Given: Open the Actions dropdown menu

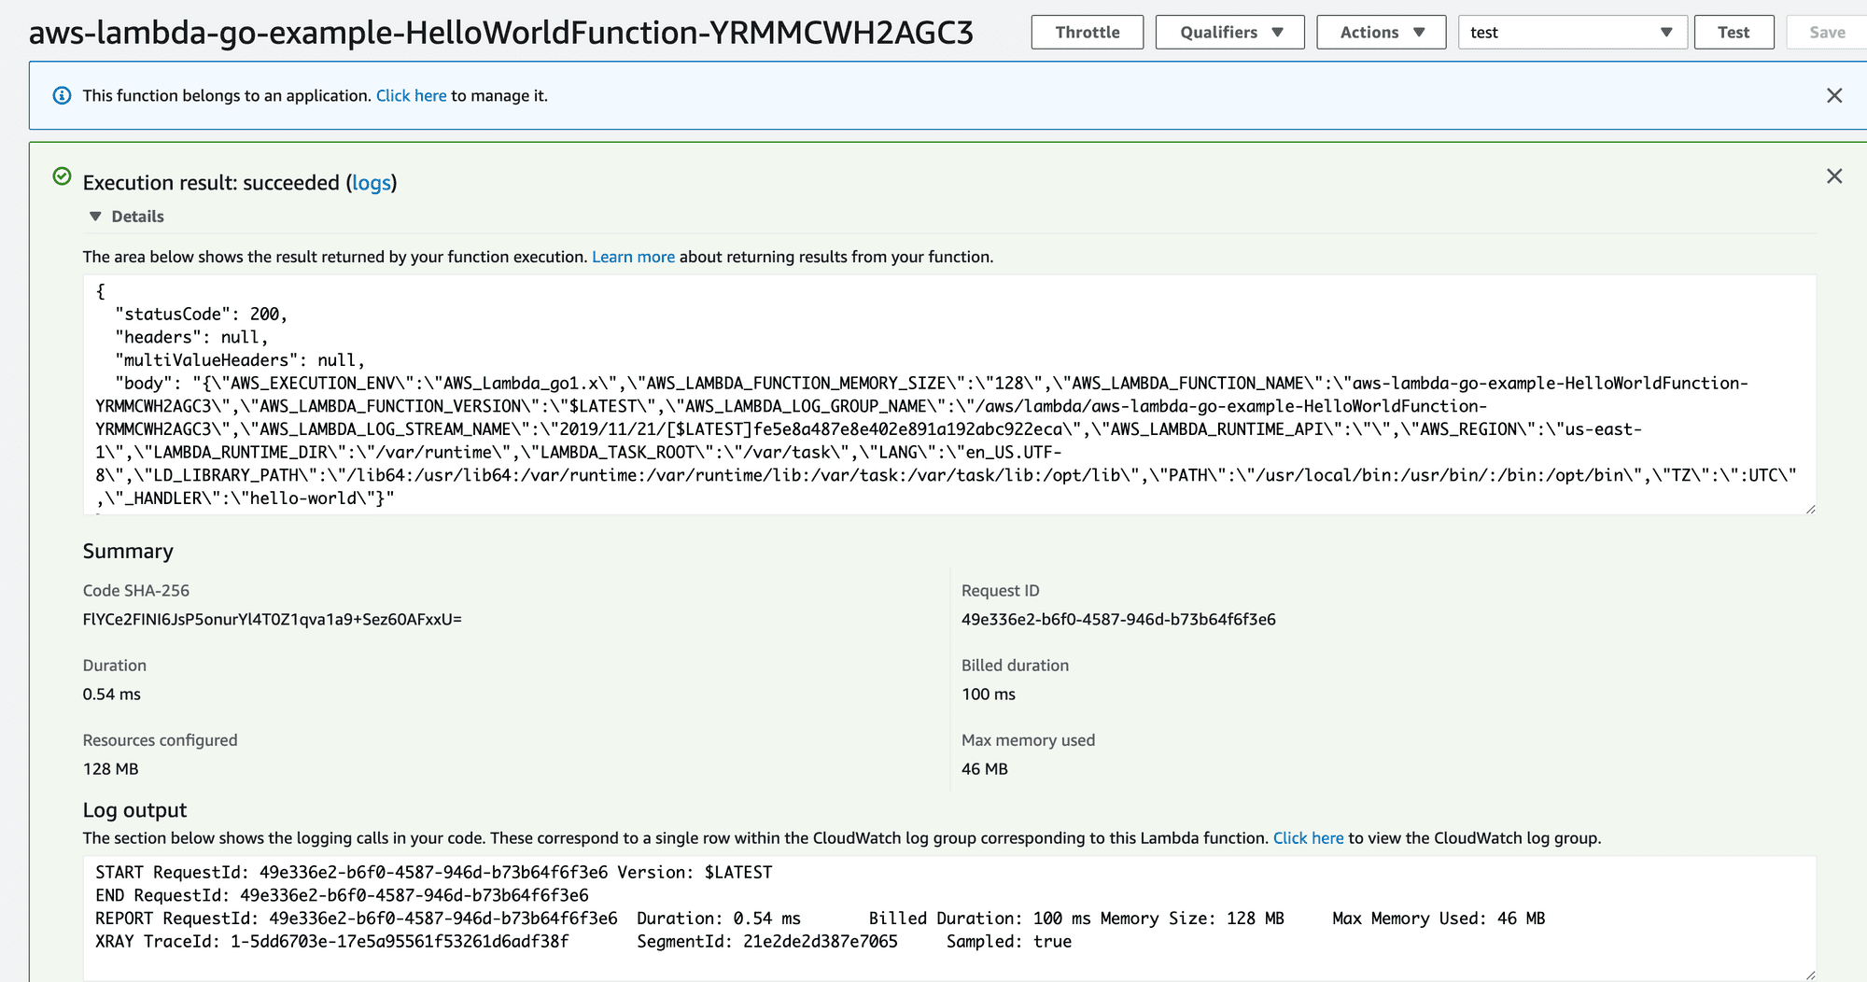Looking at the screenshot, I should point(1382,33).
